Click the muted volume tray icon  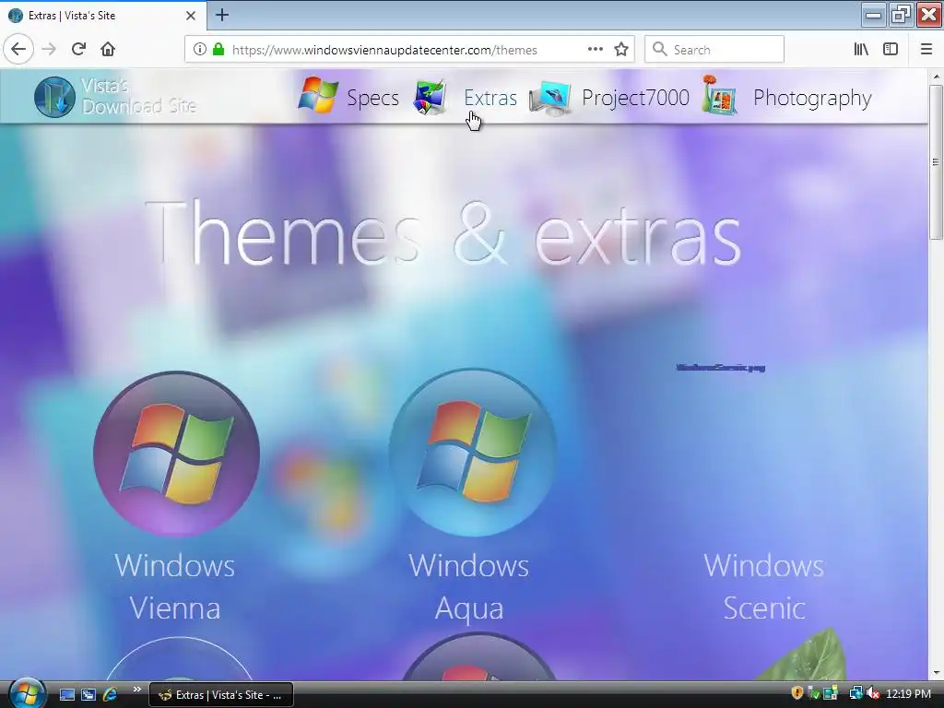click(x=873, y=694)
